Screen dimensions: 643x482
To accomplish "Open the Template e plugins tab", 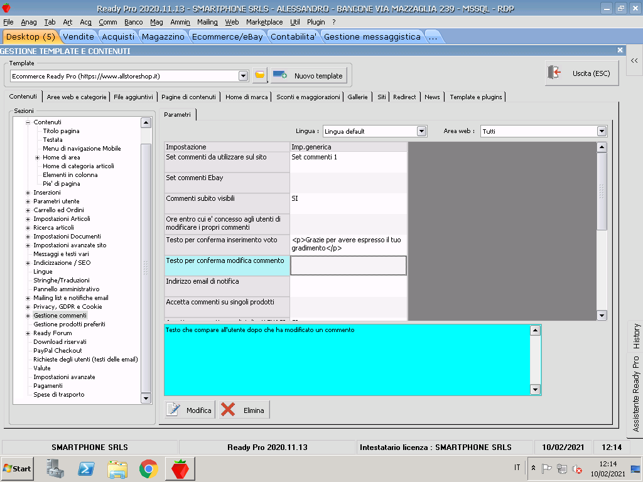I will (476, 97).
